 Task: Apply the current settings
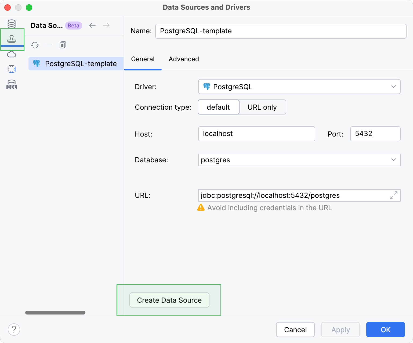340,330
